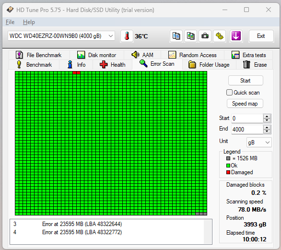
Task: Click the copy screenshot to clipboard icon
Action: click(190, 36)
